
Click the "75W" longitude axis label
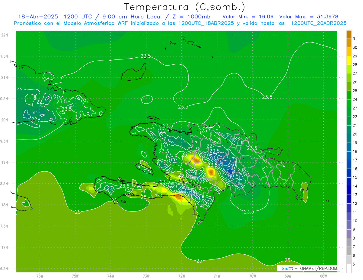(x=75, y=276)
